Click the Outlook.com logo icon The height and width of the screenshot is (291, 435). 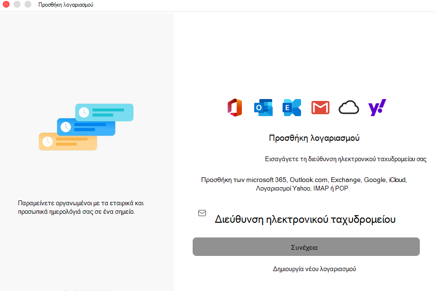coord(263,108)
